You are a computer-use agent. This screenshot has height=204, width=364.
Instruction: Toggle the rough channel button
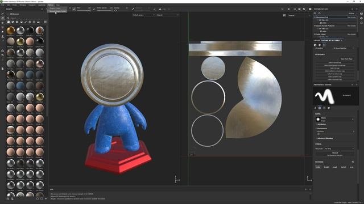[x=335, y=167]
